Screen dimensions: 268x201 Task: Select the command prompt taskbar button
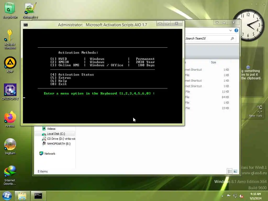pos(38,196)
